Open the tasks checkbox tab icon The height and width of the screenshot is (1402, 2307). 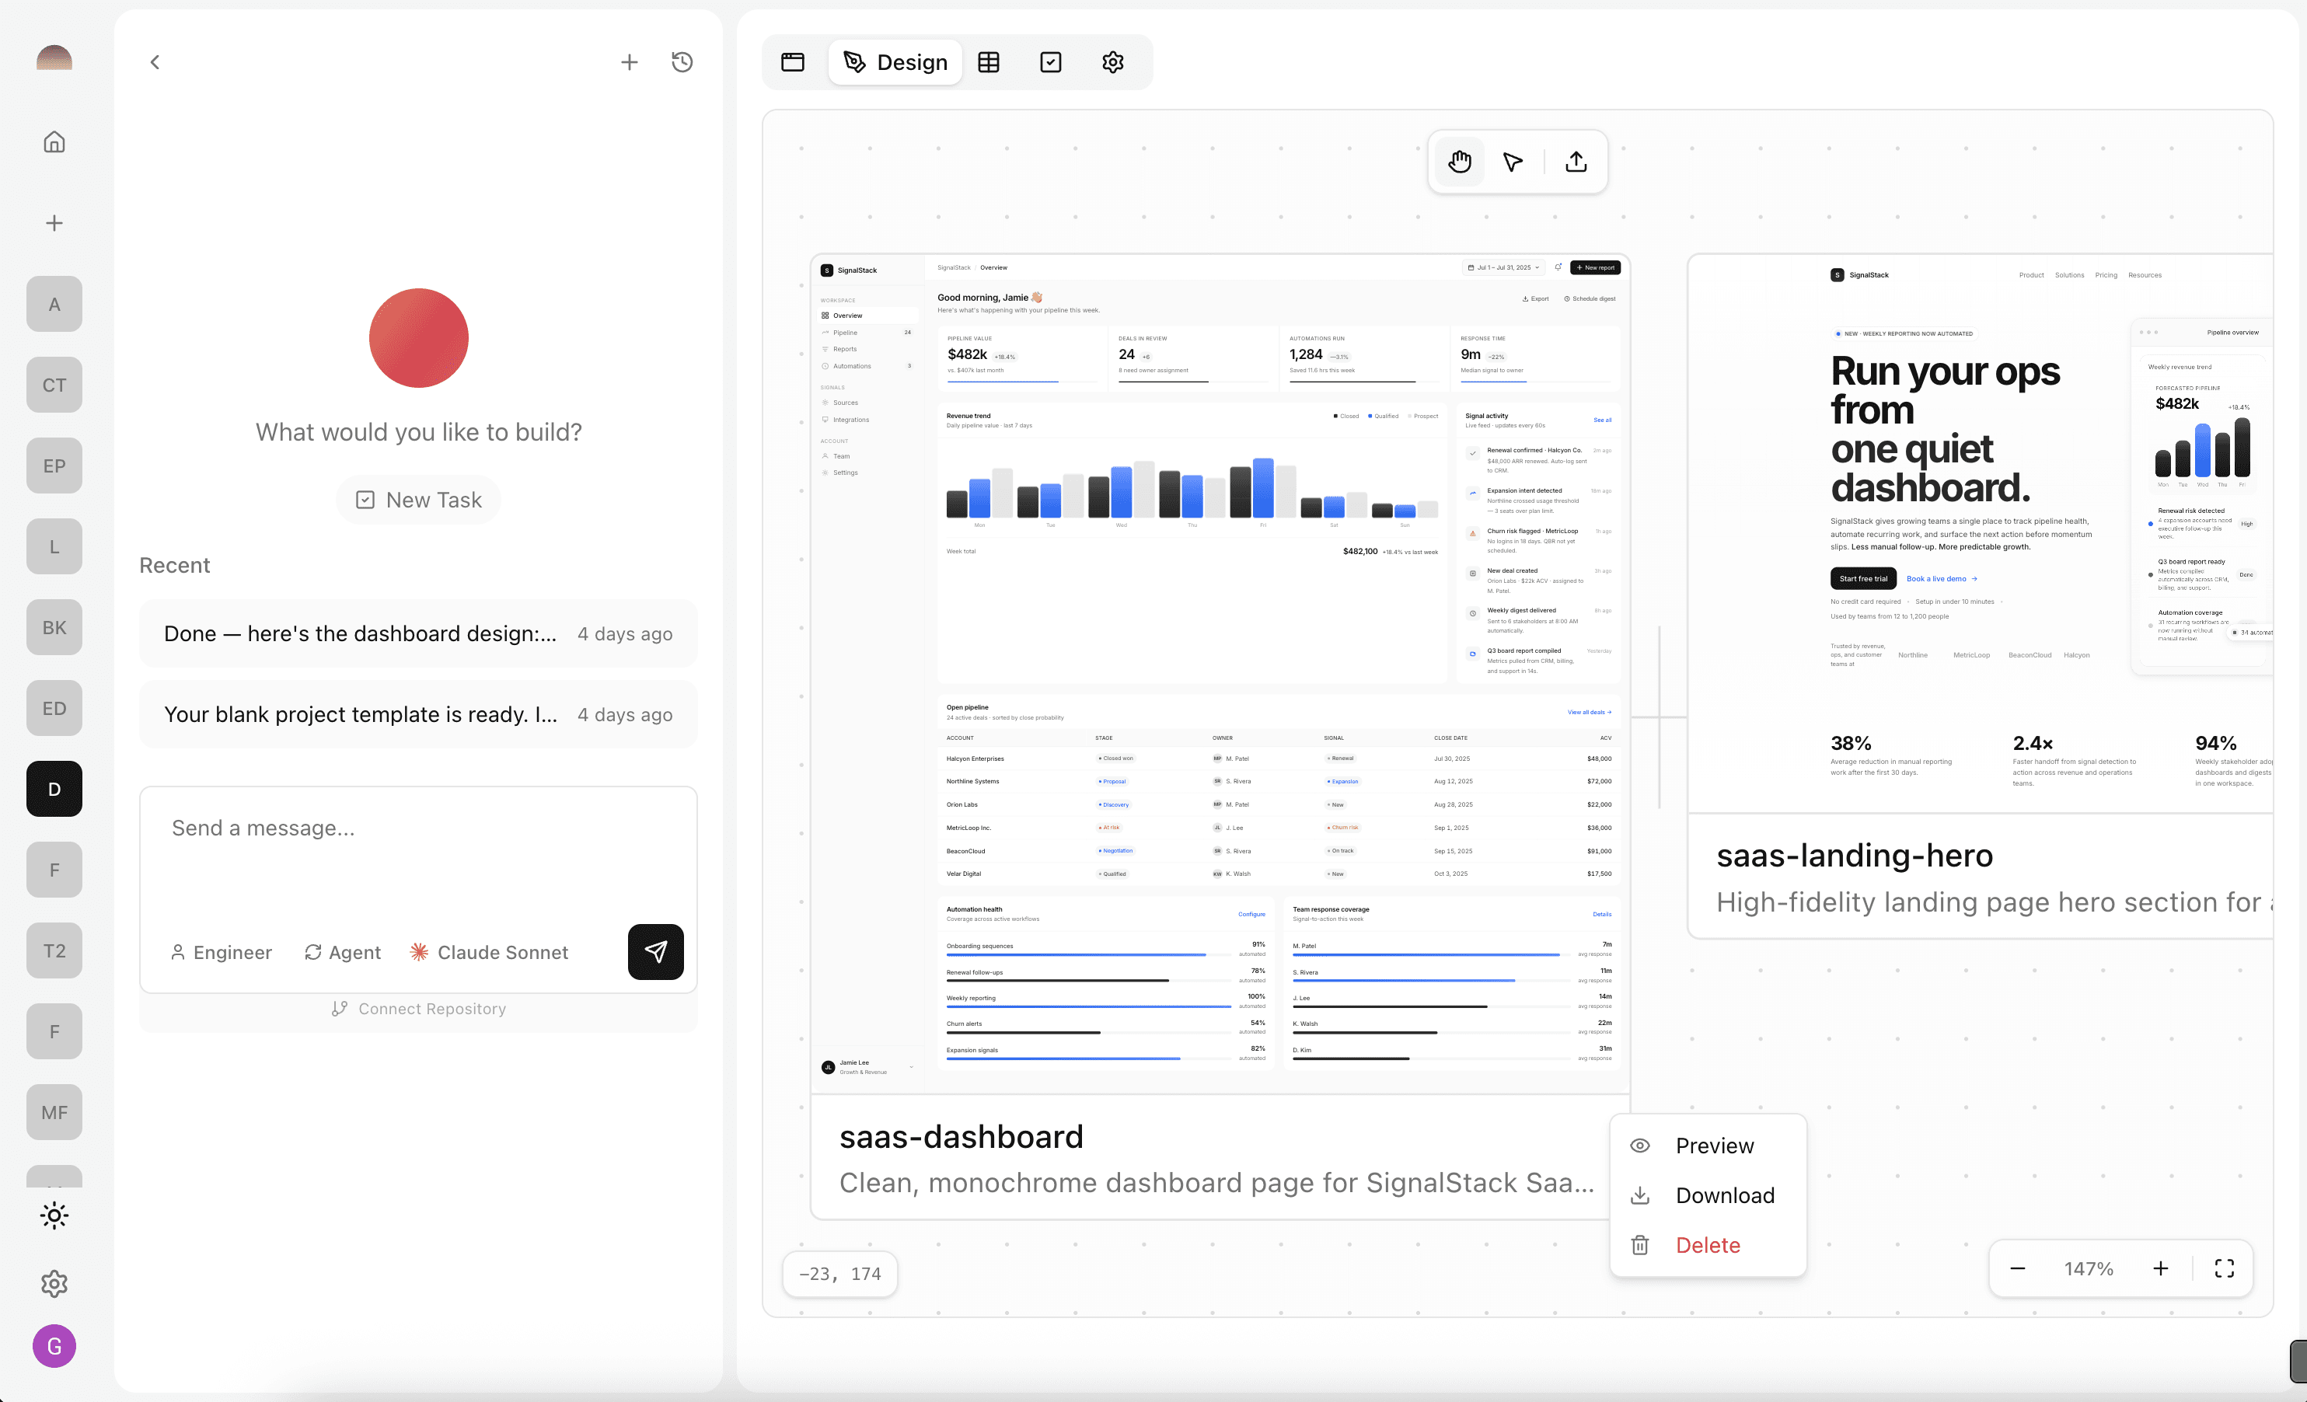pyautogui.click(x=1051, y=61)
